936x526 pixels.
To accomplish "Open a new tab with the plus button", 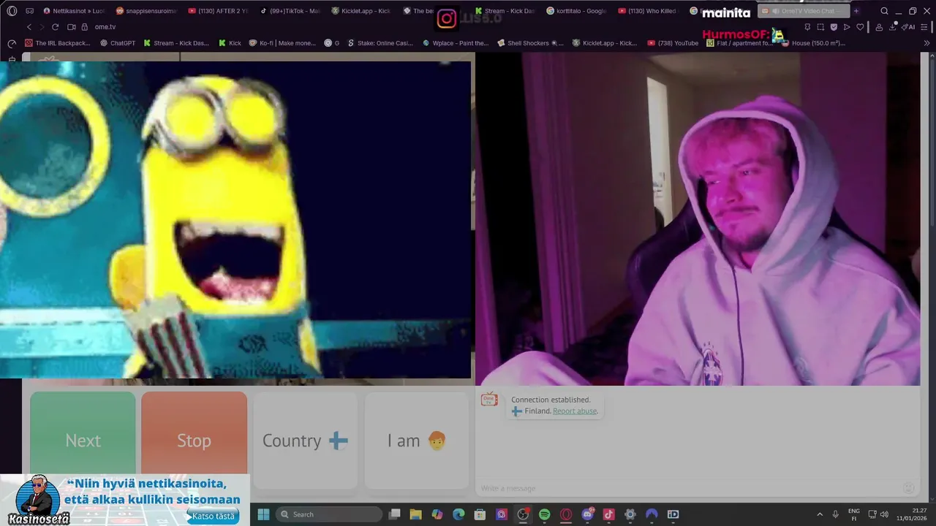I will tap(856, 11).
